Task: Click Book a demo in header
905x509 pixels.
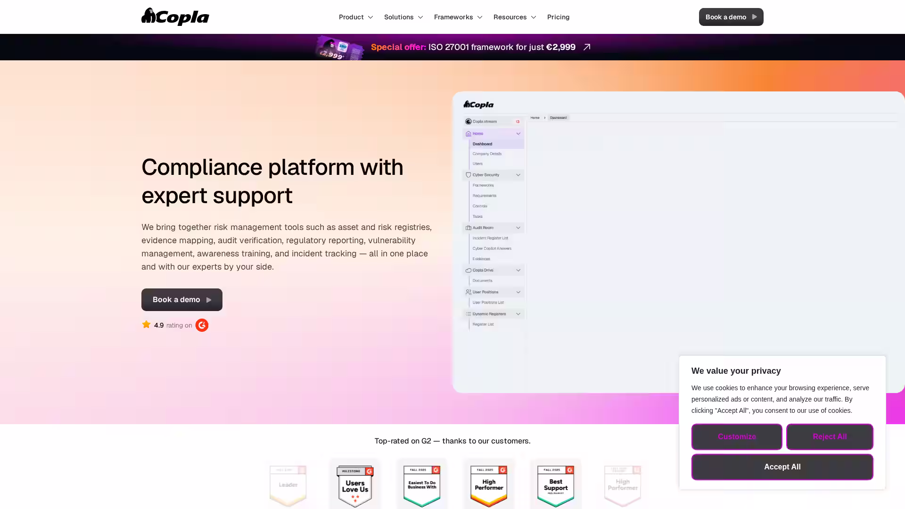Action: tap(731, 17)
